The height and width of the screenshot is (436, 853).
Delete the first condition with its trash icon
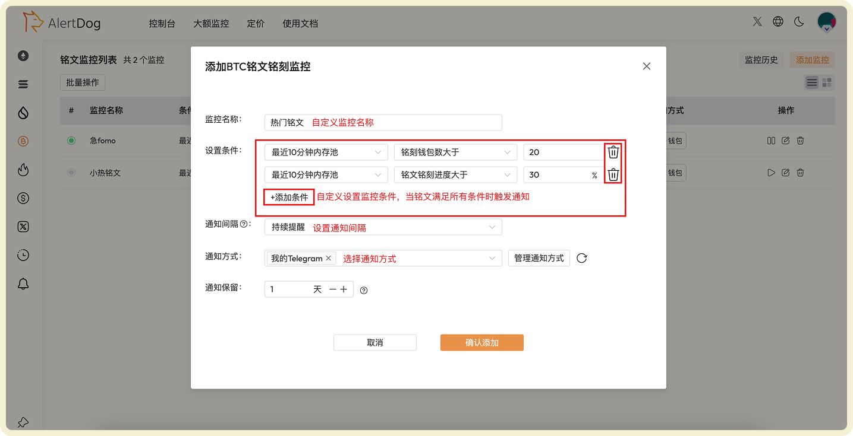pos(613,152)
